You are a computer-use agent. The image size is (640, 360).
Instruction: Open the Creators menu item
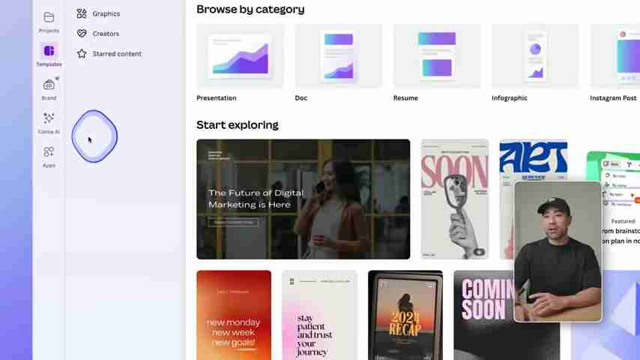coord(106,34)
